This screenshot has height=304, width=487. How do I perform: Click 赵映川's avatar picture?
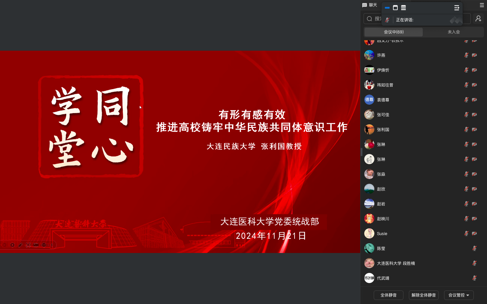click(369, 219)
